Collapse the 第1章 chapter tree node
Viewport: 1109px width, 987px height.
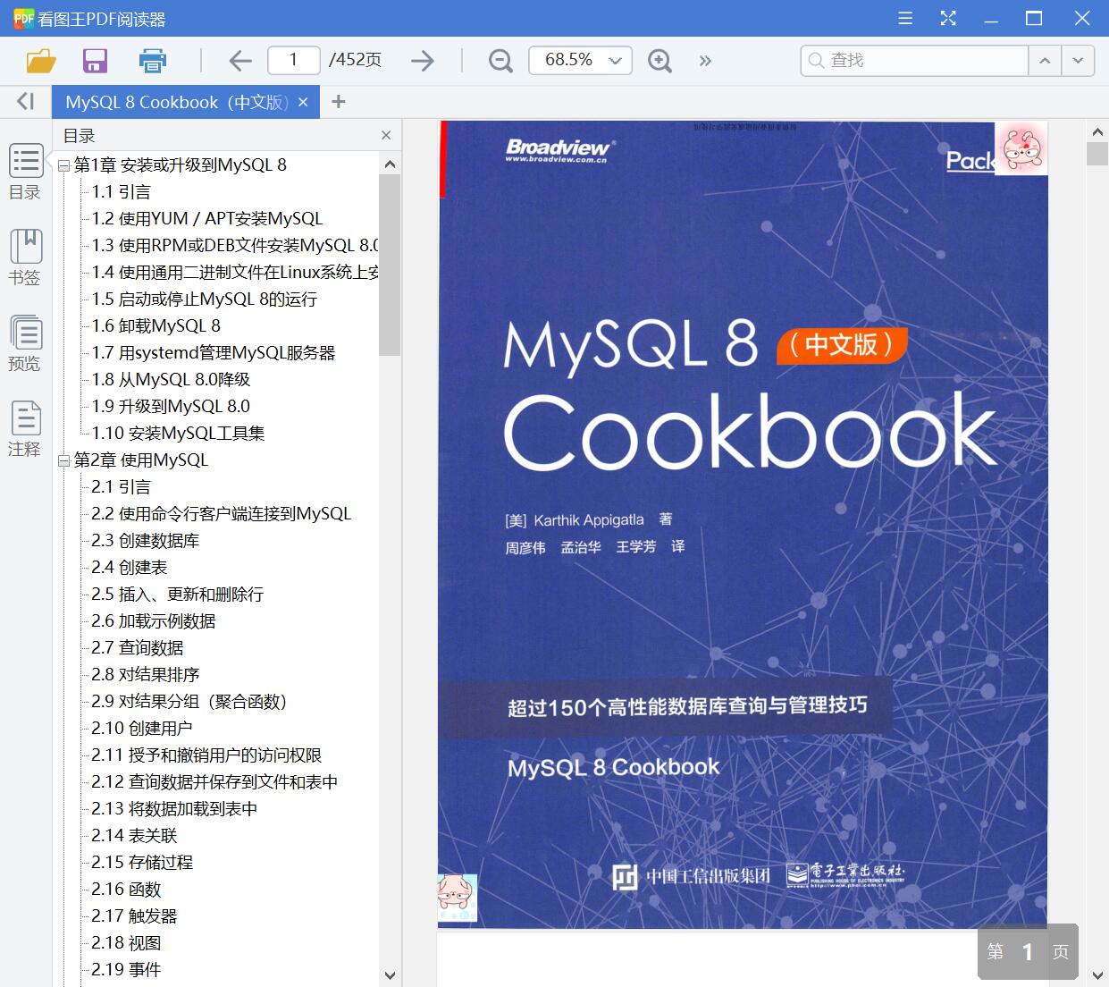(x=62, y=164)
